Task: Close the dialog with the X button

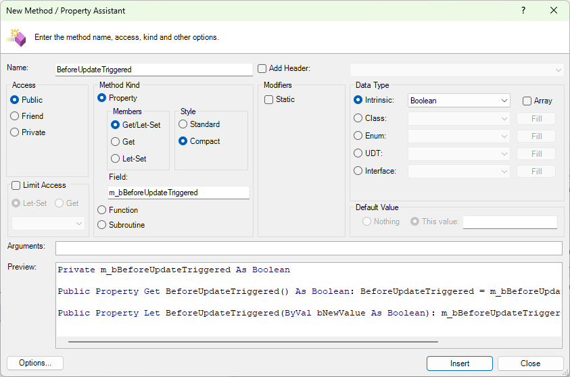Action: pos(554,10)
